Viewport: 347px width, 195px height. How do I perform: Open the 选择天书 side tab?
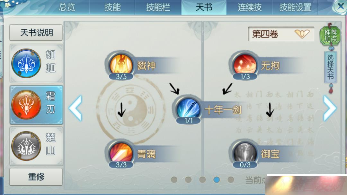(330, 67)
